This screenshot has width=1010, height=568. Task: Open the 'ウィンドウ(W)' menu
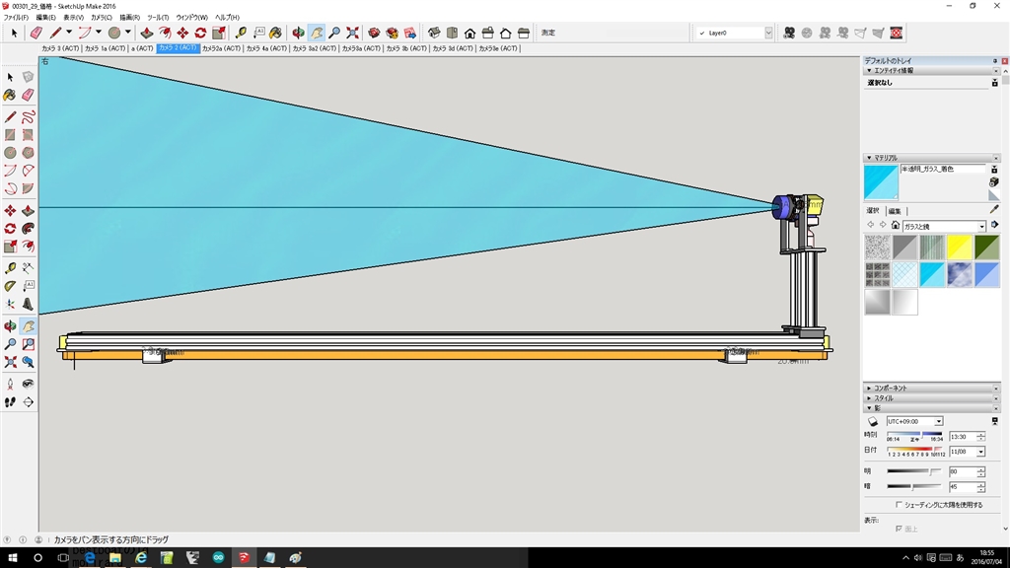tap(191, 18)
